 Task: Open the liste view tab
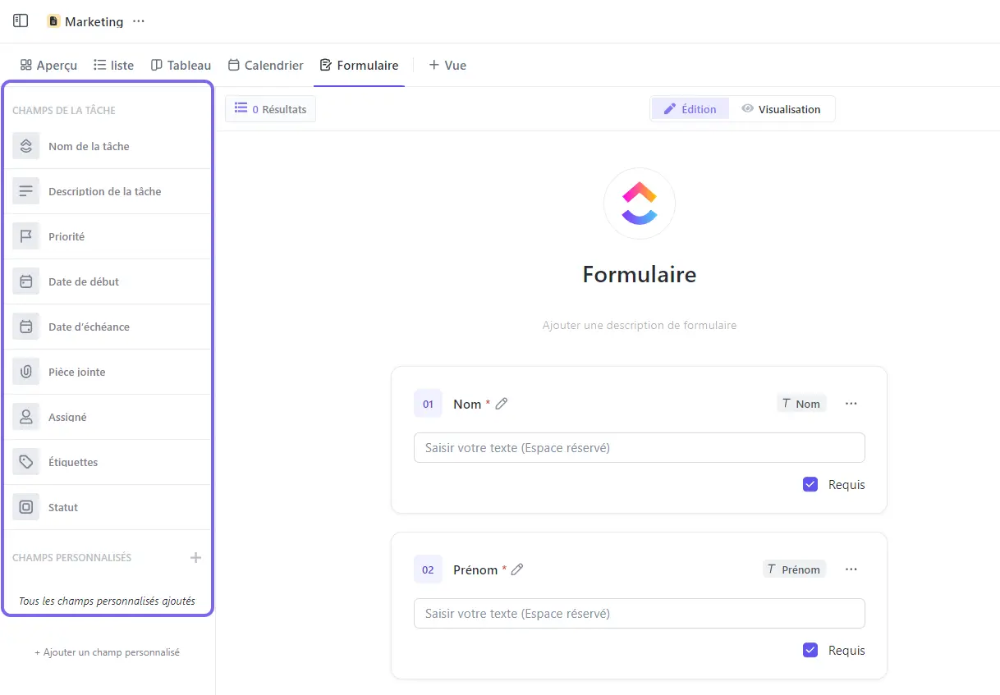point(113,65)
